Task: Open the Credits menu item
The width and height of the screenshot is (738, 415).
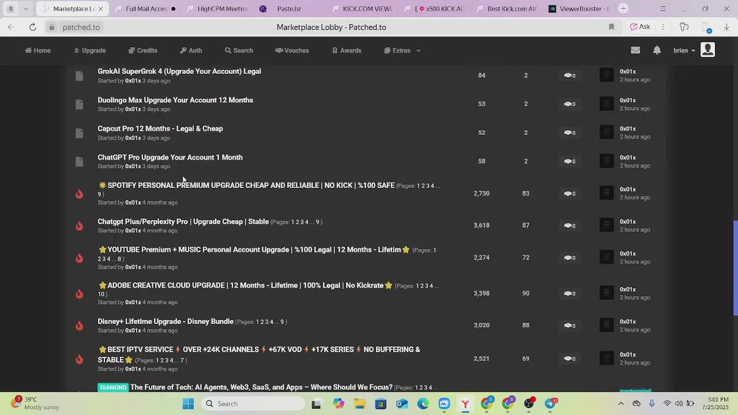Action: click(142, 51)
